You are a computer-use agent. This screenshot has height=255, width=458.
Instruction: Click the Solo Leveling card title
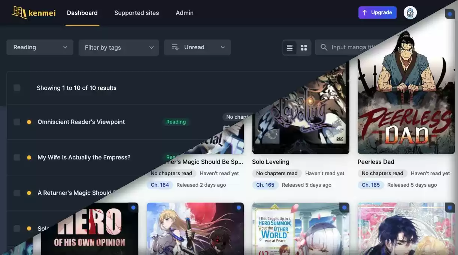click(270, 162)
